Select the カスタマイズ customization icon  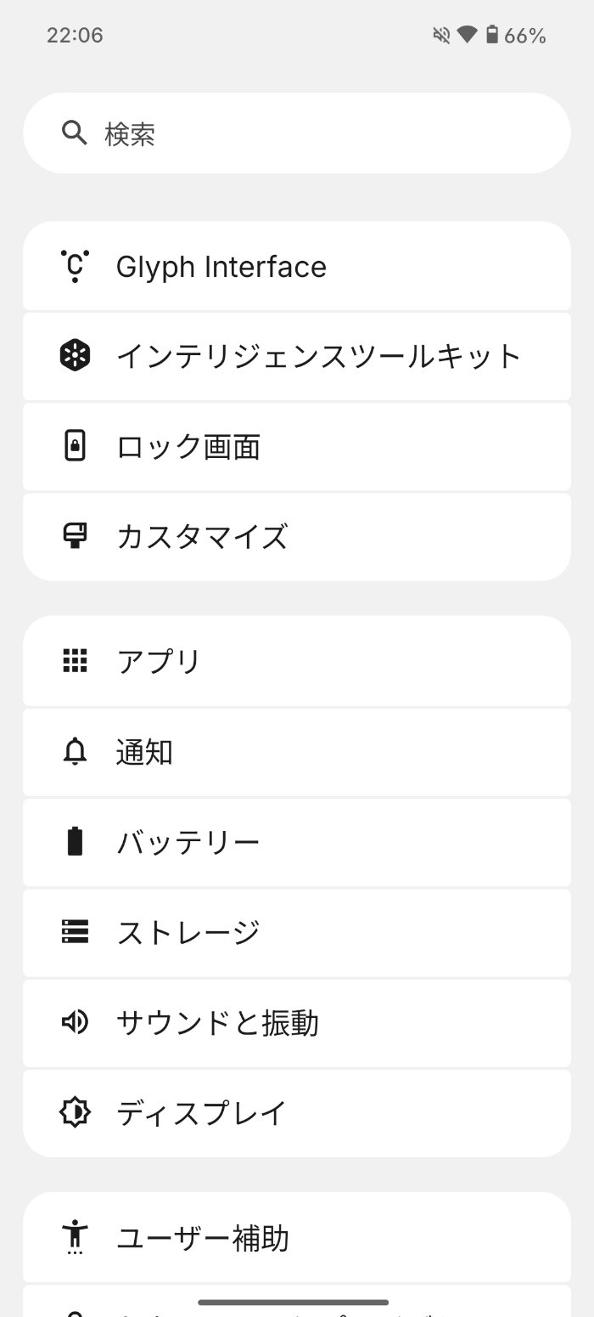pyautogui.click(x=75, y=536)
